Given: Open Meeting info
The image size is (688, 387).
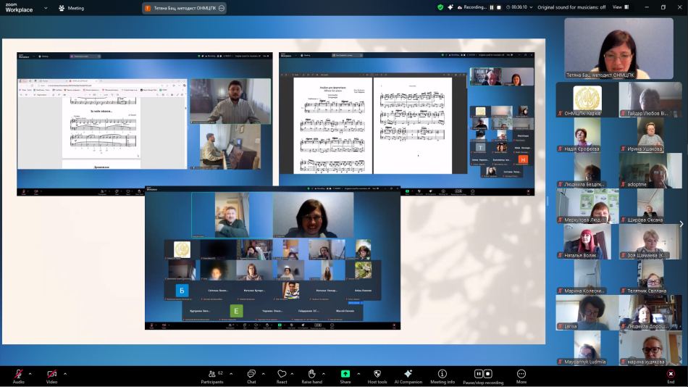Looking at the screenshot, I should pos(442,376).
